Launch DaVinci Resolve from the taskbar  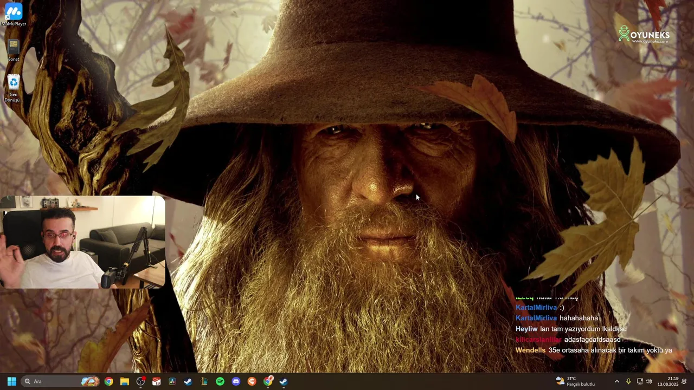pyautogui.click(x=172, y=381)
